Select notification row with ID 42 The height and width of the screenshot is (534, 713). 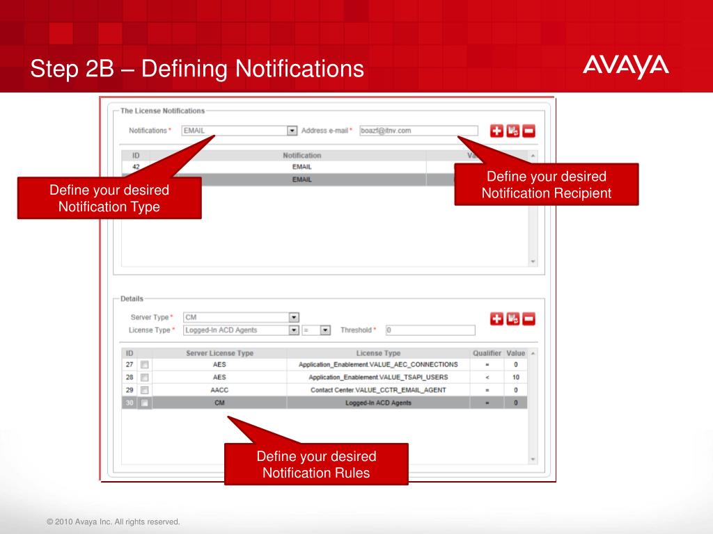tap(324, 167)
